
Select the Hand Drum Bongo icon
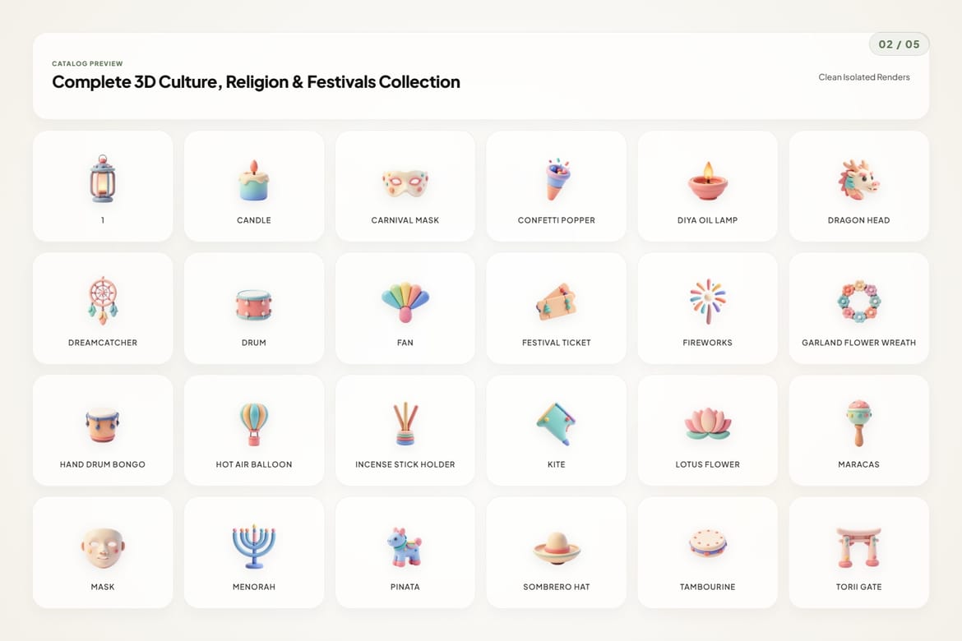click(103, 425)
